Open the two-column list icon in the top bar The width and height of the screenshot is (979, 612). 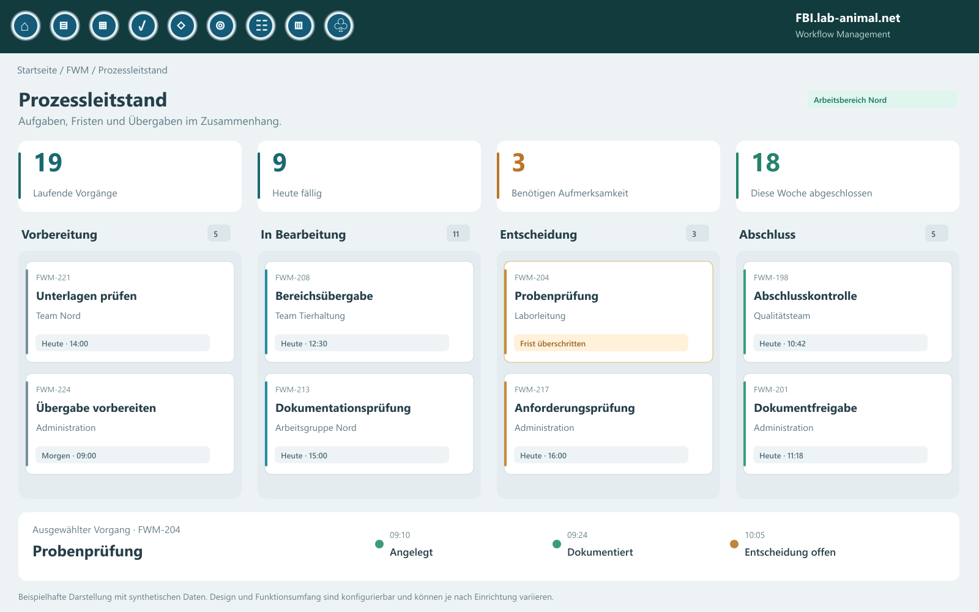[260, 26]
